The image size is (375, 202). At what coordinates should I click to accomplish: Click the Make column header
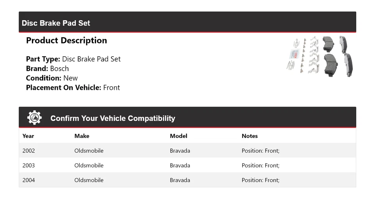point(82,136)
